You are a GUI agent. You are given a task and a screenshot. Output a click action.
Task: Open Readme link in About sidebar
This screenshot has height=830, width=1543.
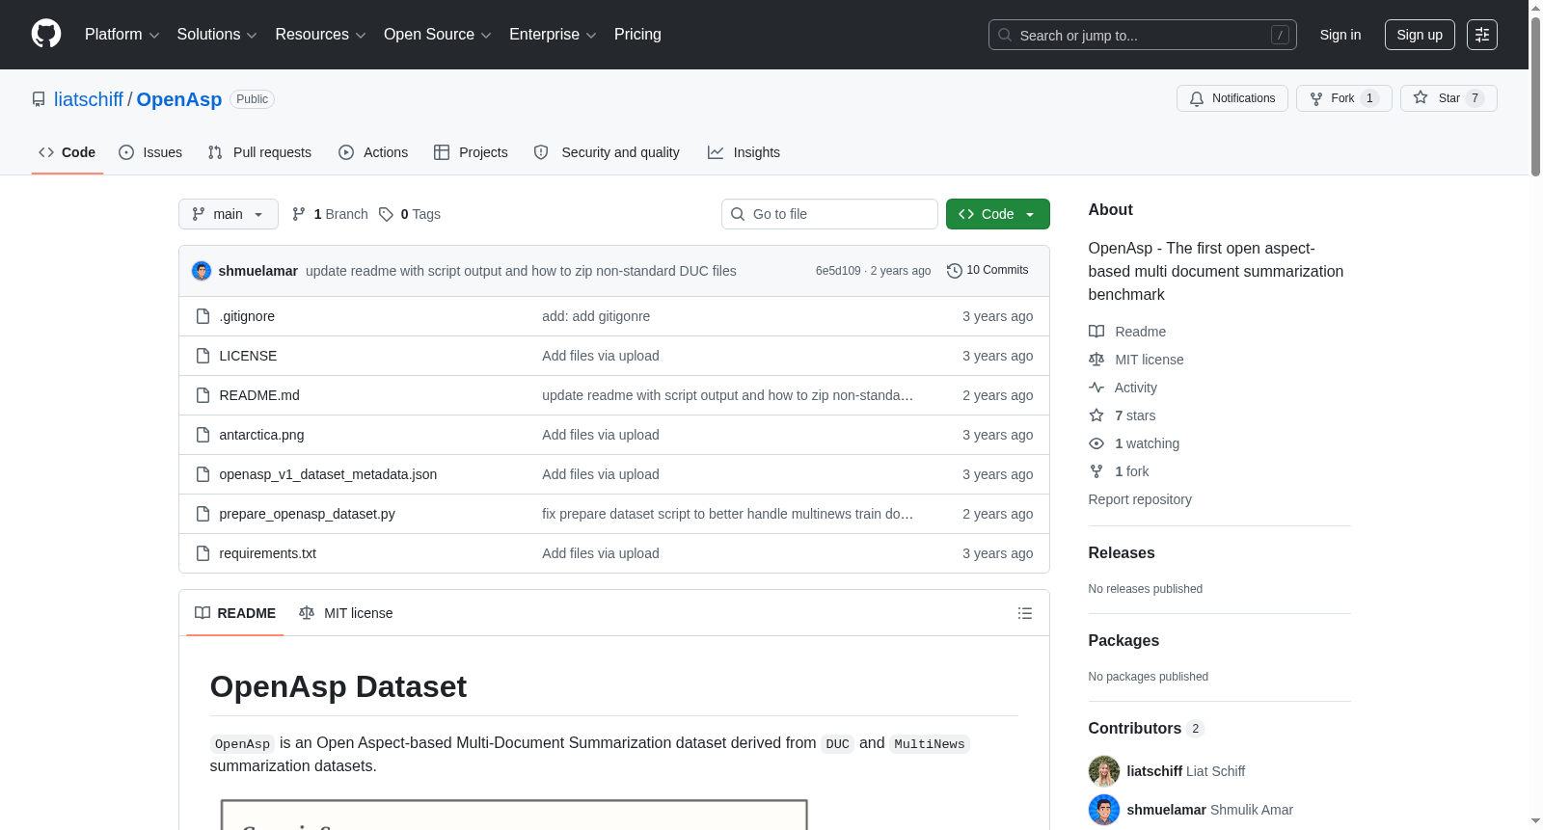[1127, 332]
